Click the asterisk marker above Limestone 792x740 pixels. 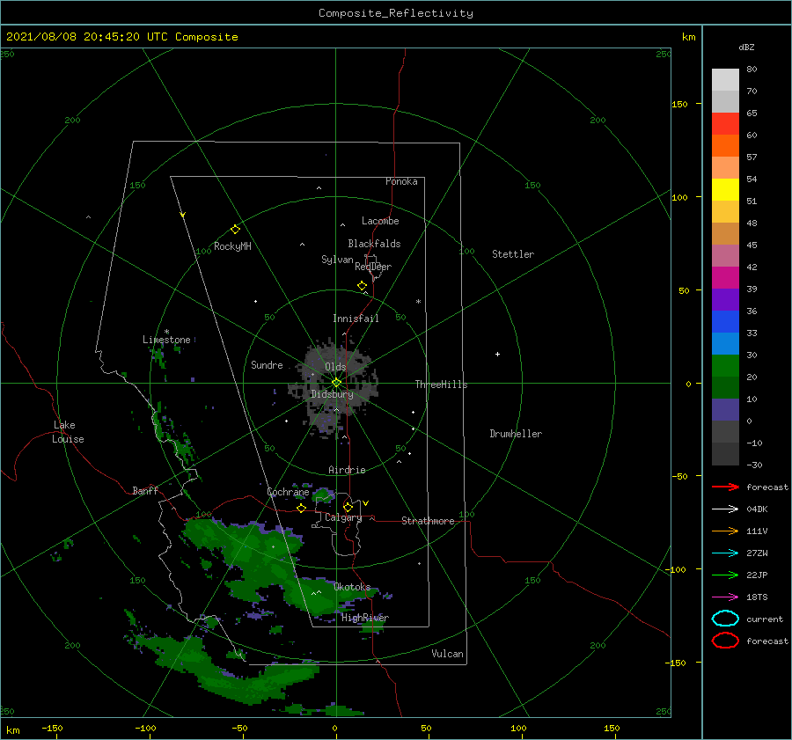point(166,332)
